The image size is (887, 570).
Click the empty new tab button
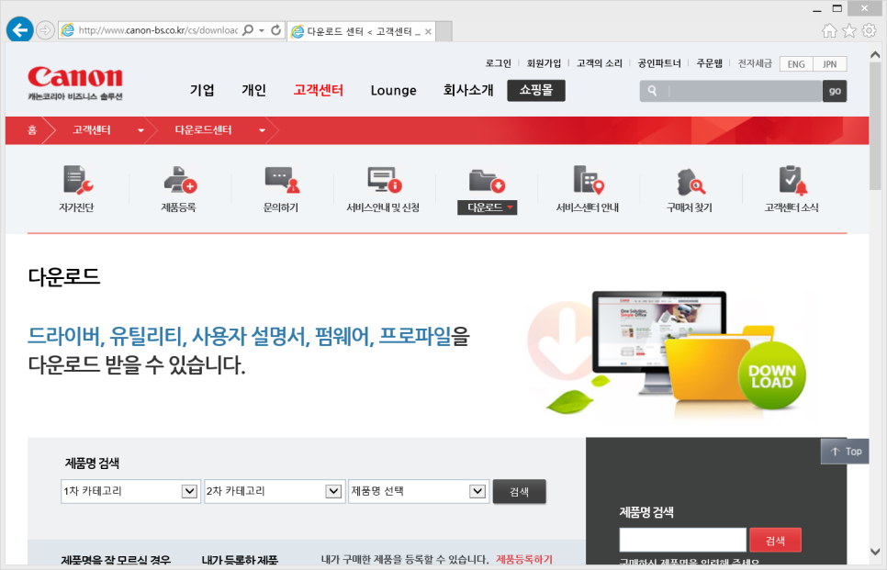(444, 31)
